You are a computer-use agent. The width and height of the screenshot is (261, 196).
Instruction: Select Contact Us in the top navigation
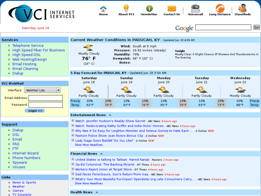(172, 14)
